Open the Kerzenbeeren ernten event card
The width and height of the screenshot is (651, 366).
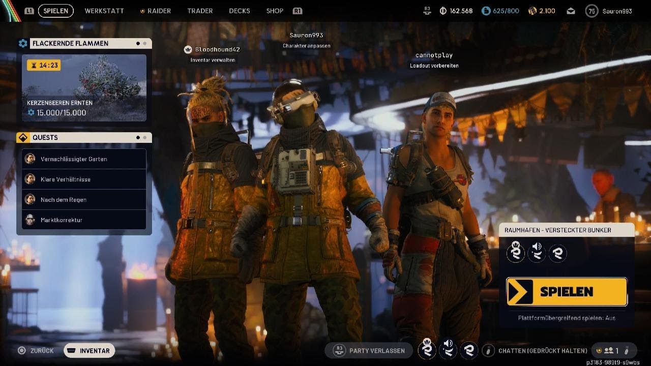click(x=84, y=88)
